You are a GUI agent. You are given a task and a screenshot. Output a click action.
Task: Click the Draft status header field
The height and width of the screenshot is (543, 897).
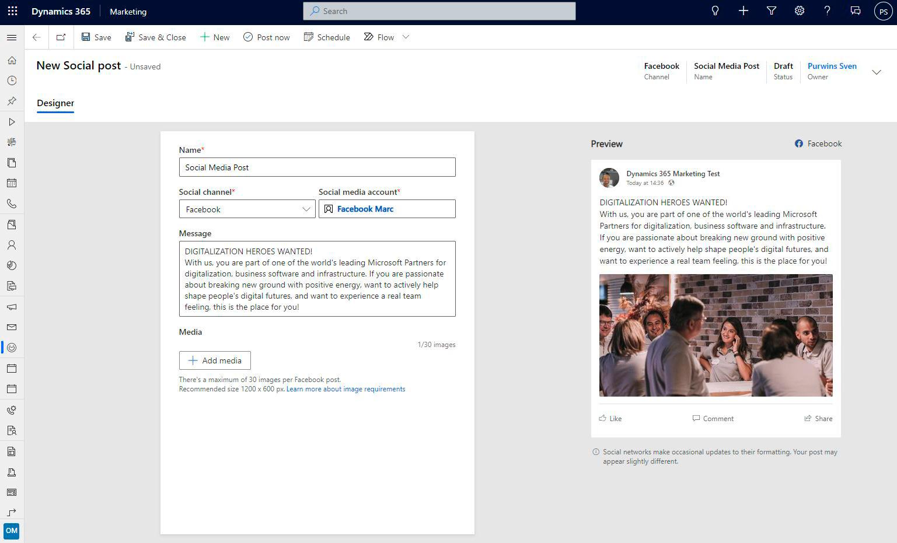pyautogui.click(x=783, y=71)
